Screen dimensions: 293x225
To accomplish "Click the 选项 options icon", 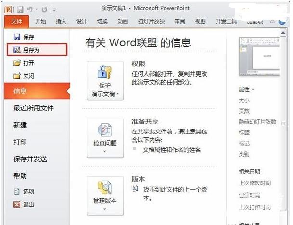I will click(17, 191).
